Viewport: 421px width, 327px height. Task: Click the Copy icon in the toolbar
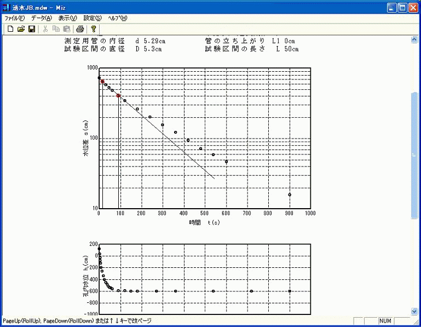click(56, 28)
